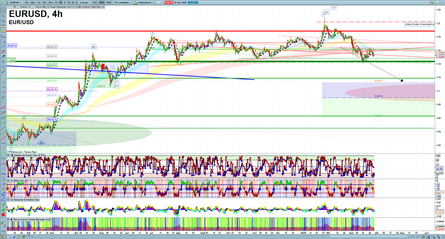Click the green plus icon on price panel

click(11, 7)
